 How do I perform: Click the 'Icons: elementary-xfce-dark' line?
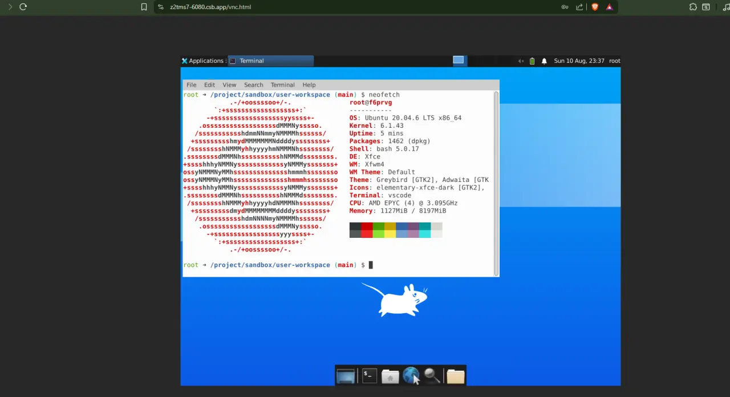pos(417,187)
